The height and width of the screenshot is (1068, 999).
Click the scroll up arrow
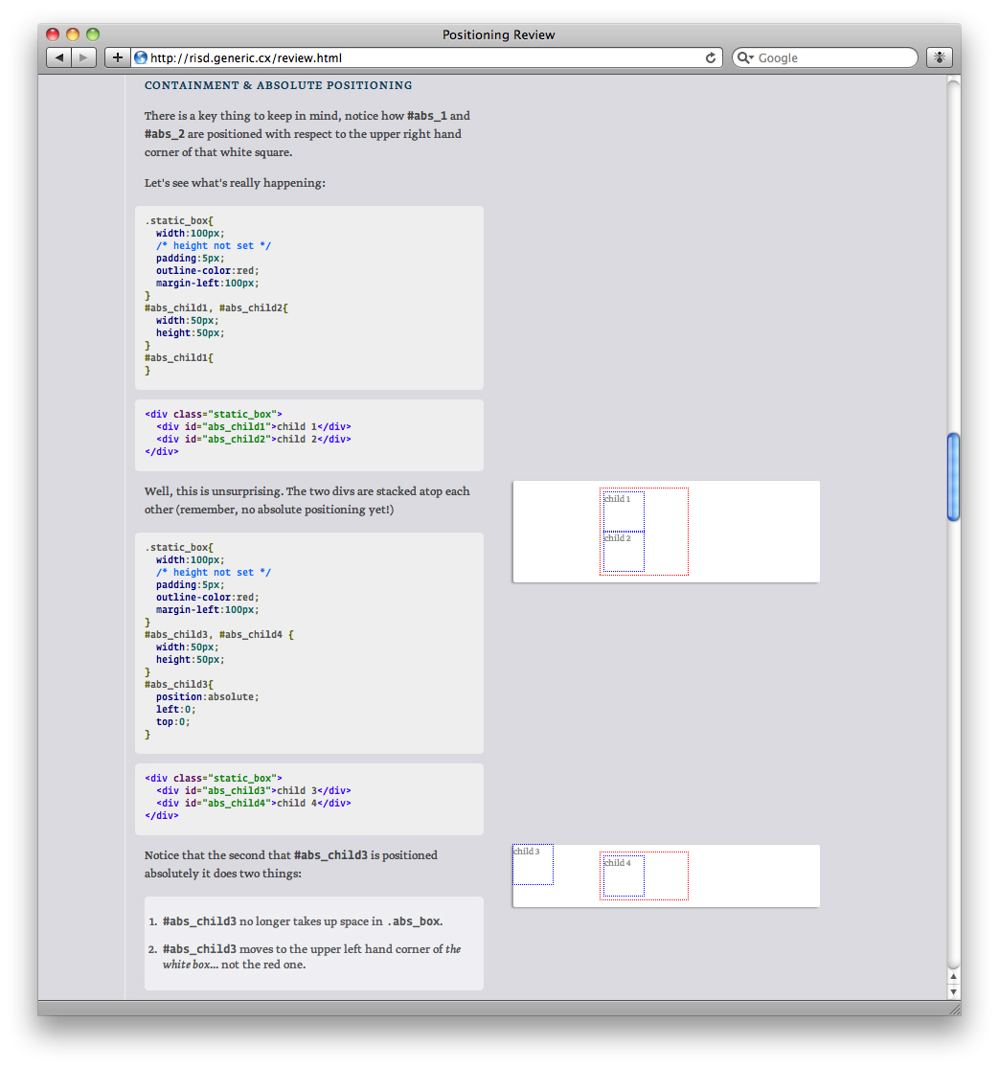click(953, 976)
